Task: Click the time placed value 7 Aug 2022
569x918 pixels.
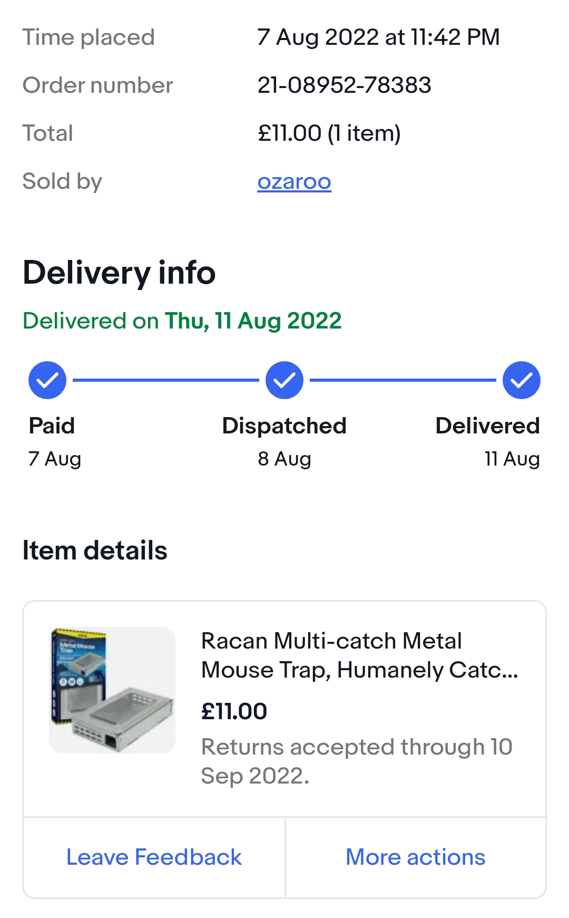Action: tap(378, 37)
